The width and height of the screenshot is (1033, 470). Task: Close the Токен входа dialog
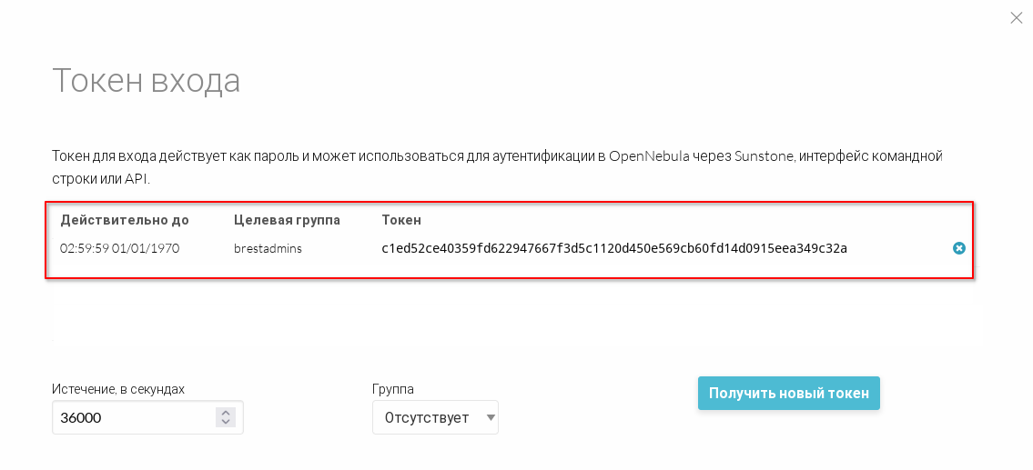[1017, 17]
